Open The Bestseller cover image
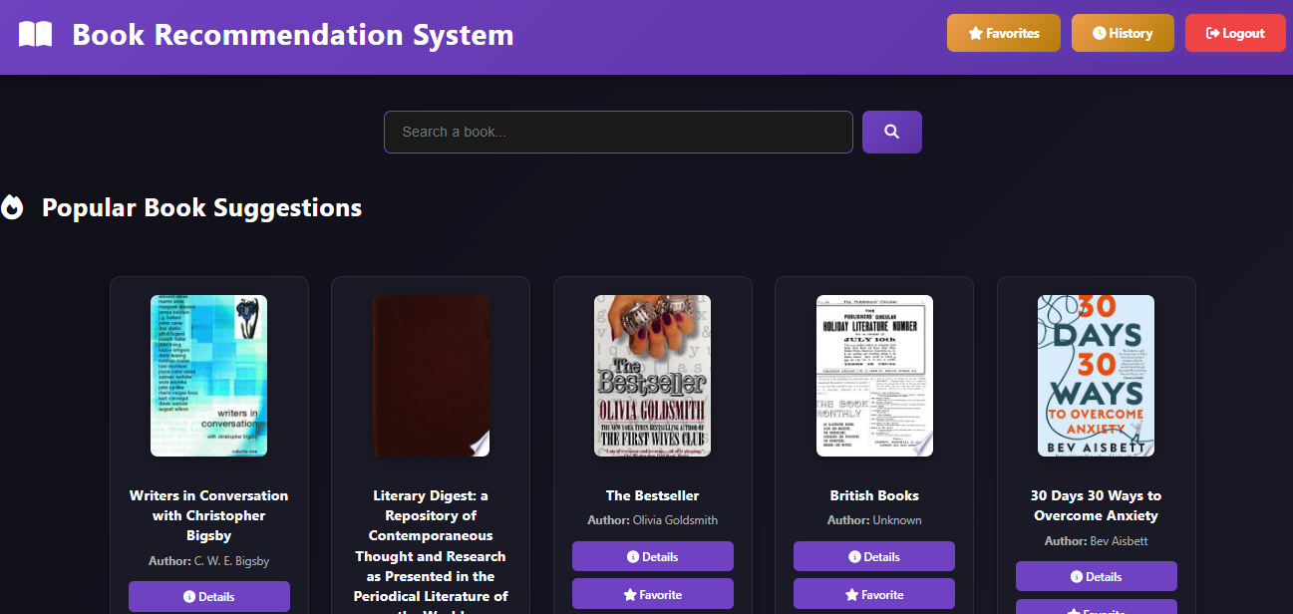The height and width of the screenshot is (614, 1293). 652,376
